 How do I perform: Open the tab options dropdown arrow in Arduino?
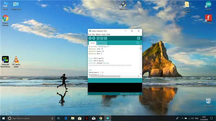(138, 43)
